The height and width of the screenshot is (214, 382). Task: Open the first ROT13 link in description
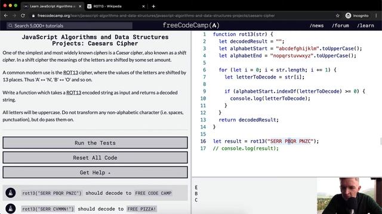(70, 73)
